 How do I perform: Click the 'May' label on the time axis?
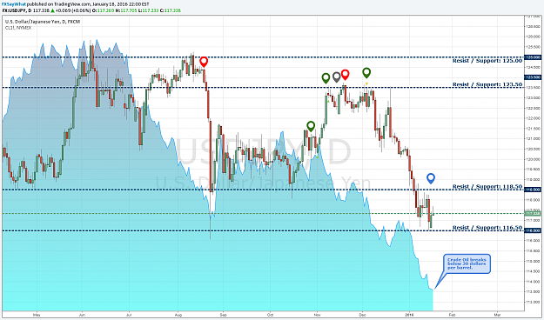(37, 315)
